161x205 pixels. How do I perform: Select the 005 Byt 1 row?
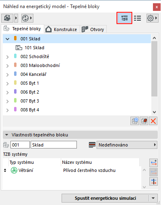click(x=77, y=83)
